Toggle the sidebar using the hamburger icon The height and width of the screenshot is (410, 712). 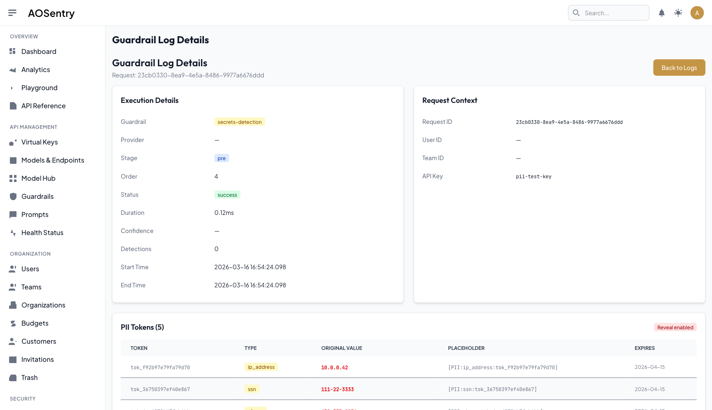tap(12, 12)
